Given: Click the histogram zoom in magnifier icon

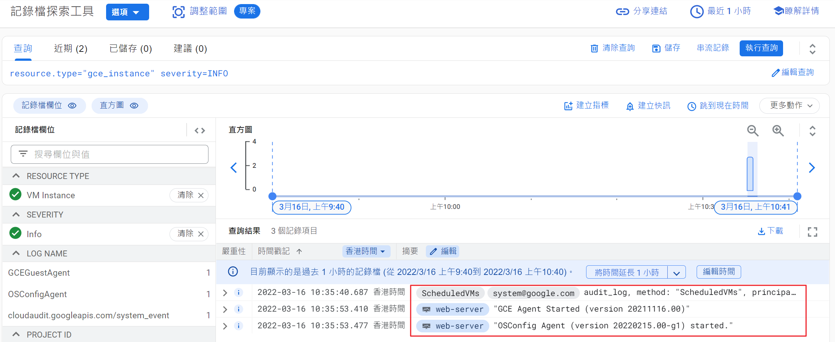Looking at the screenshot, I should point(778,130).
